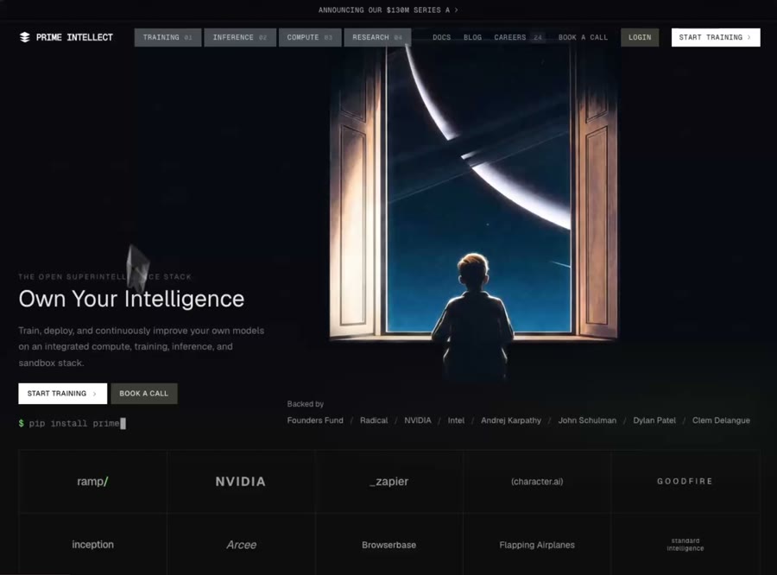777x575 pixels.
Task: Click the Train, deploy, and continuously improve paragraph
Action: point(142,346)
